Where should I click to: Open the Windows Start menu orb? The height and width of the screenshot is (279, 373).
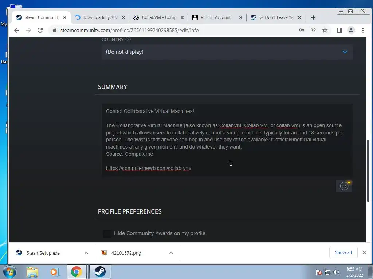pyautogui.click(x=9, y=272)
